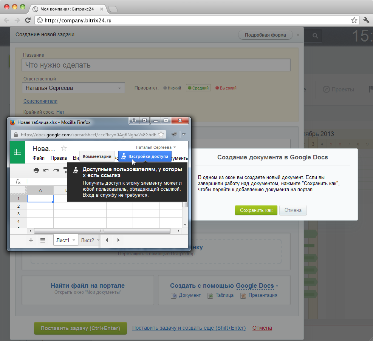Open the all sheets list icon

(x=43, y=240)
